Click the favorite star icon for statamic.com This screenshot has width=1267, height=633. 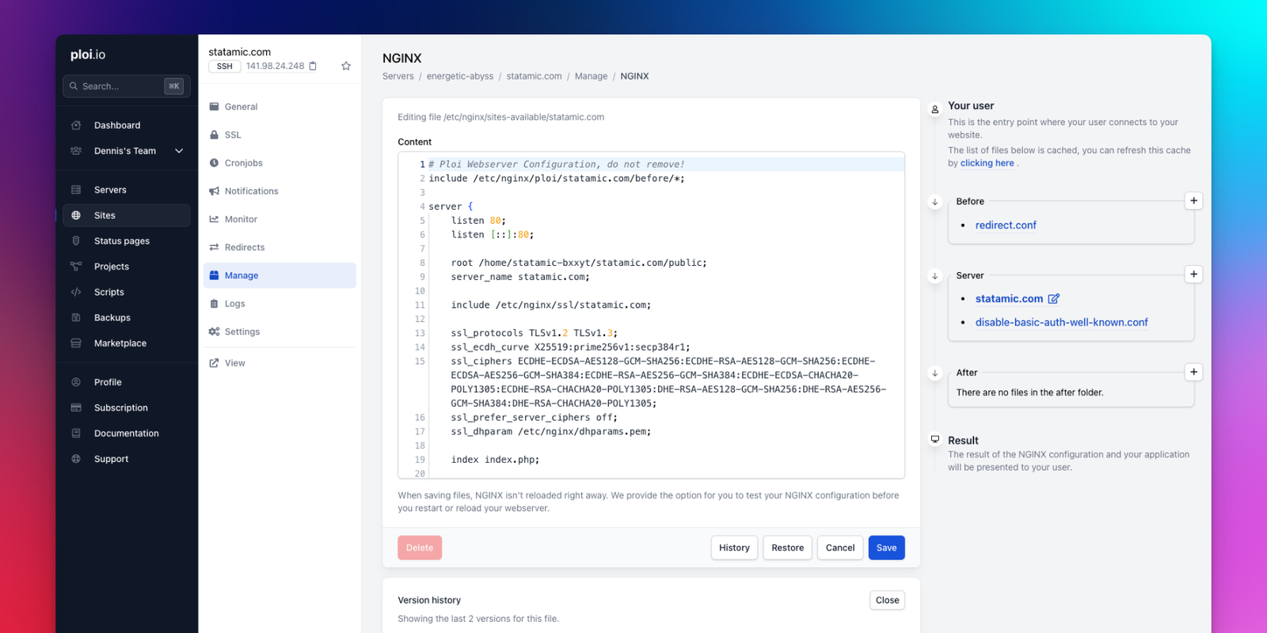[346, 66]
